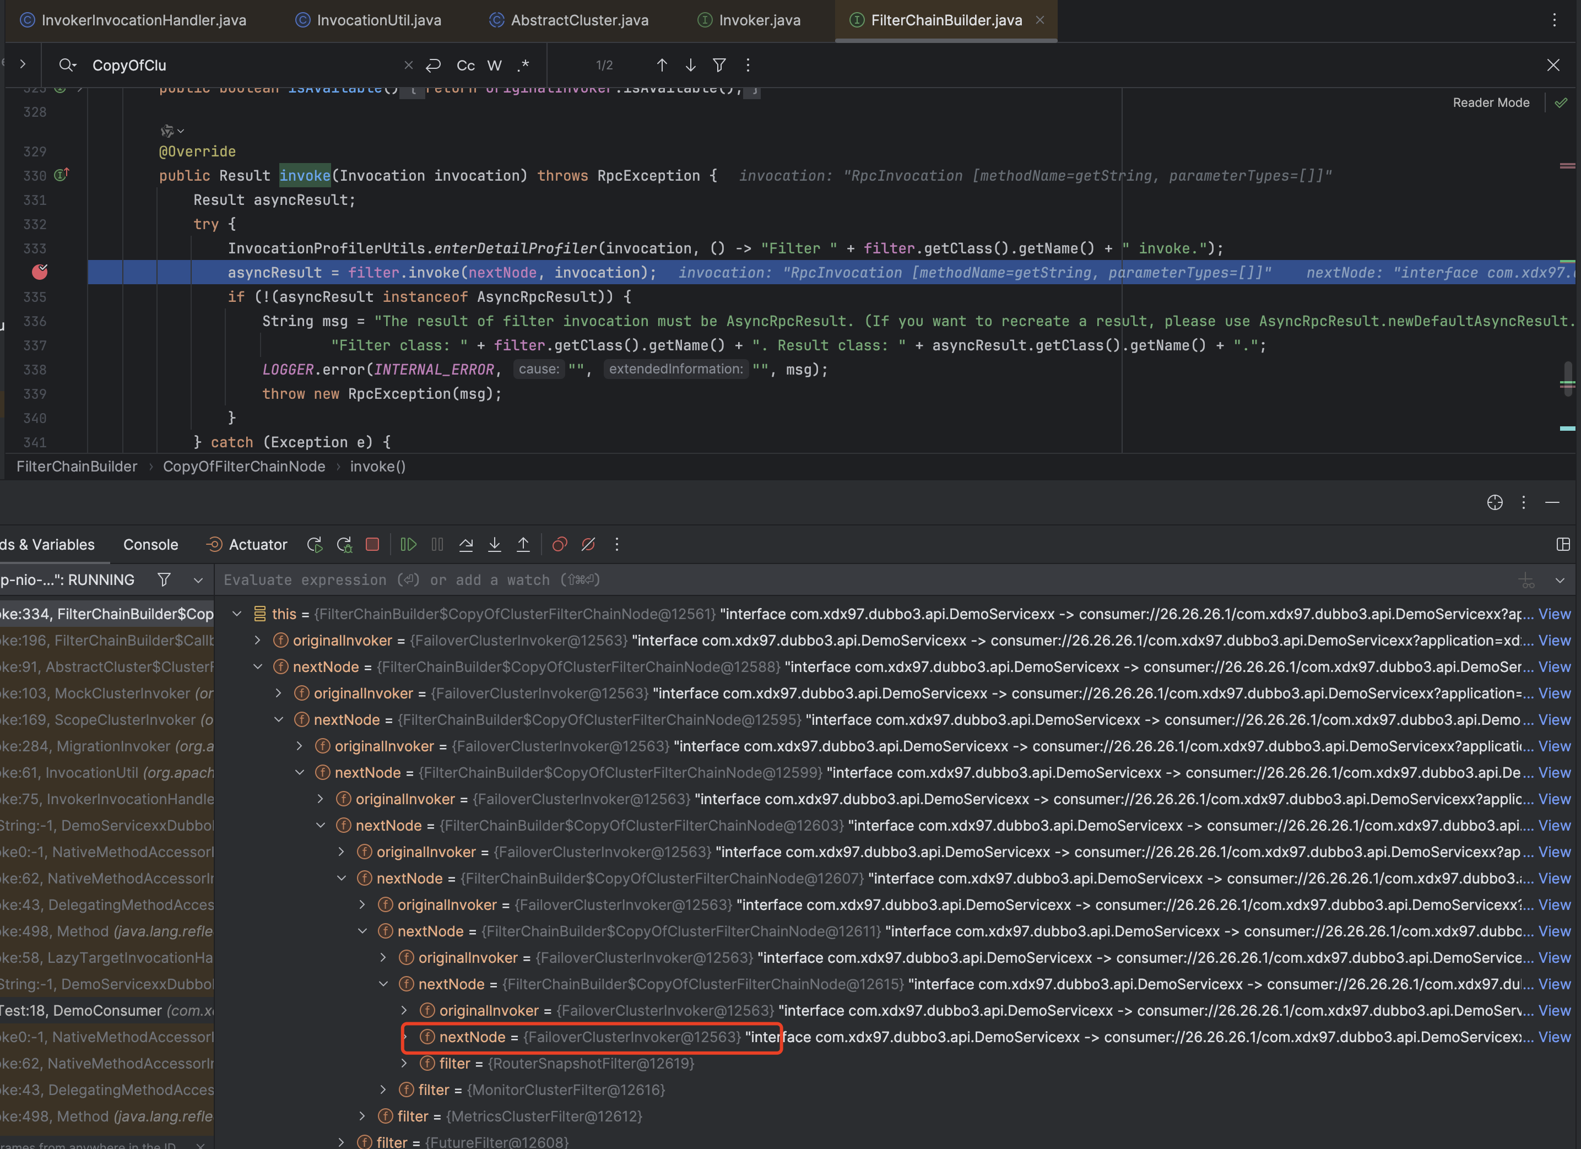1581x1149 pixels.
Task: Click rerun with debug options icon
Action: click(x=344, y=545)
